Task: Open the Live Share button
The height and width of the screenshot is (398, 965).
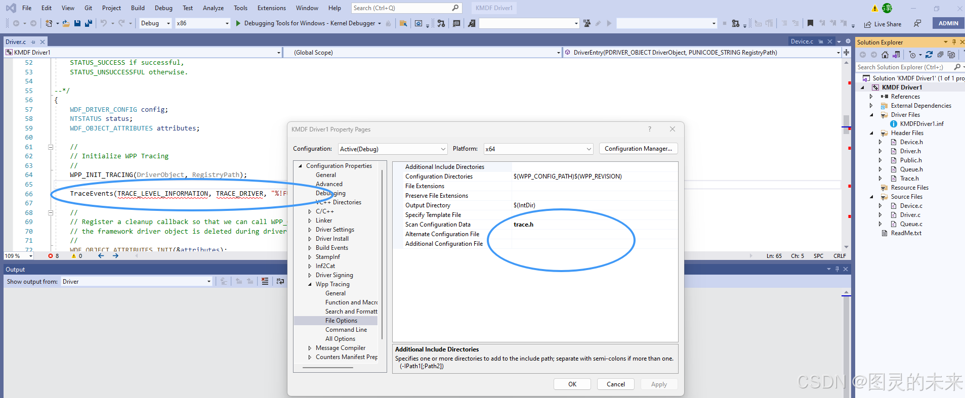Action: 883,24
